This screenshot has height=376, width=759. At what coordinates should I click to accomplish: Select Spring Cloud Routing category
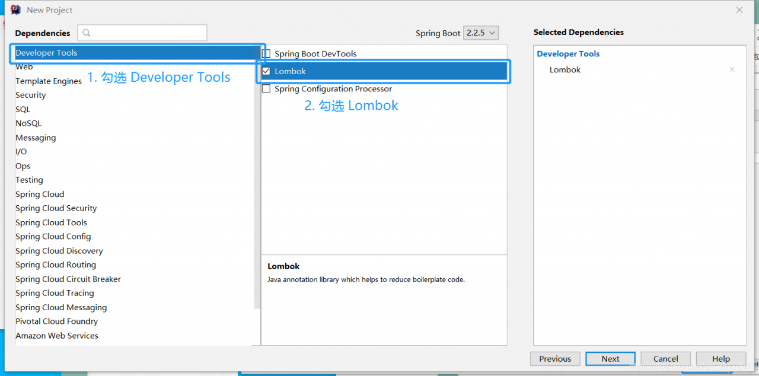pyautogui.click(x=56, y=265)
